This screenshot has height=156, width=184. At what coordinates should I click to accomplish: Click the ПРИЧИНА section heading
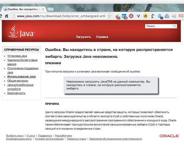click(52, 104)
